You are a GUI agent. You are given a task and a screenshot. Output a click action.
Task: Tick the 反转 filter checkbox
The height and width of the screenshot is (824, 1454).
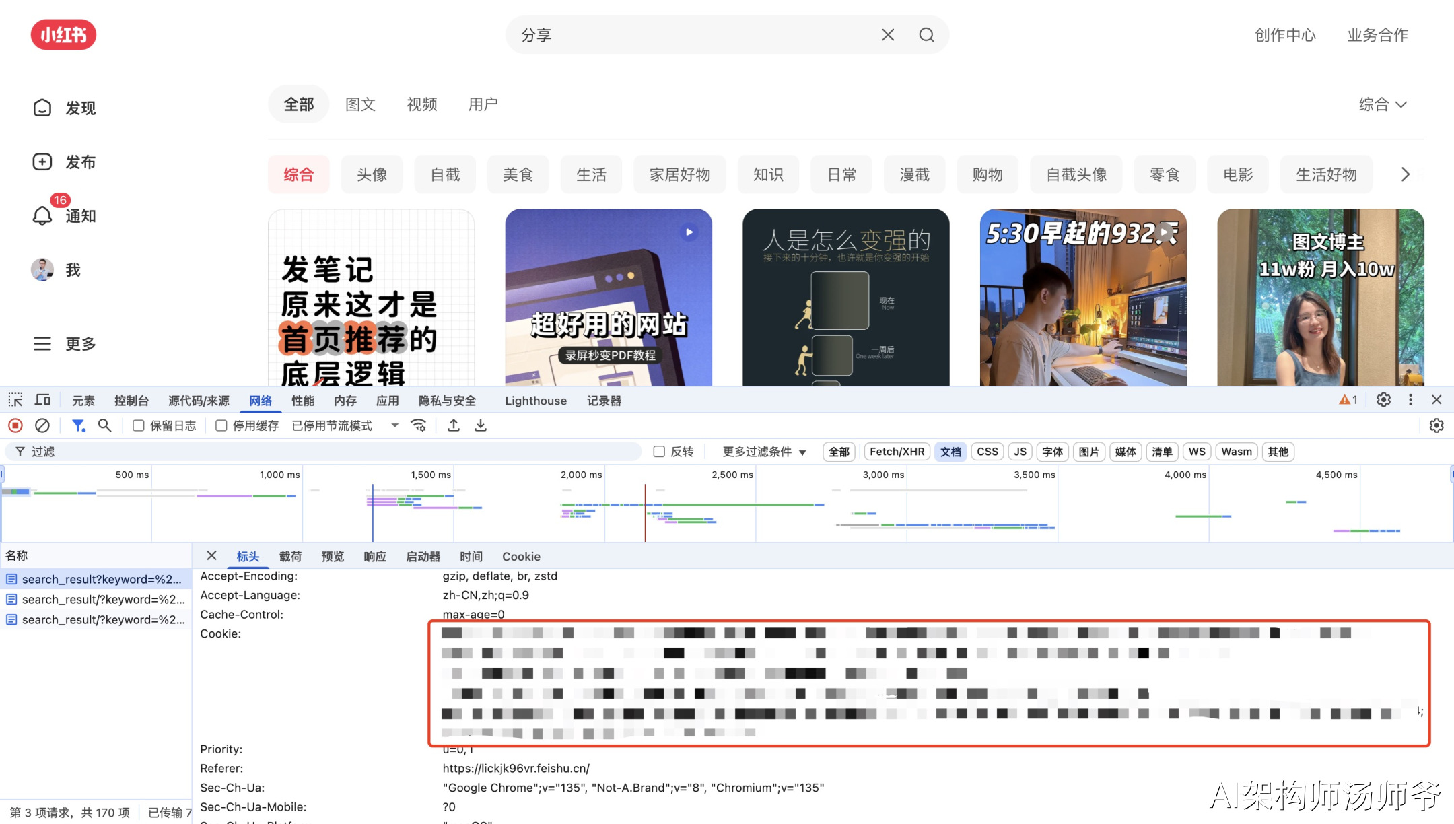click(x=660, y=452)
